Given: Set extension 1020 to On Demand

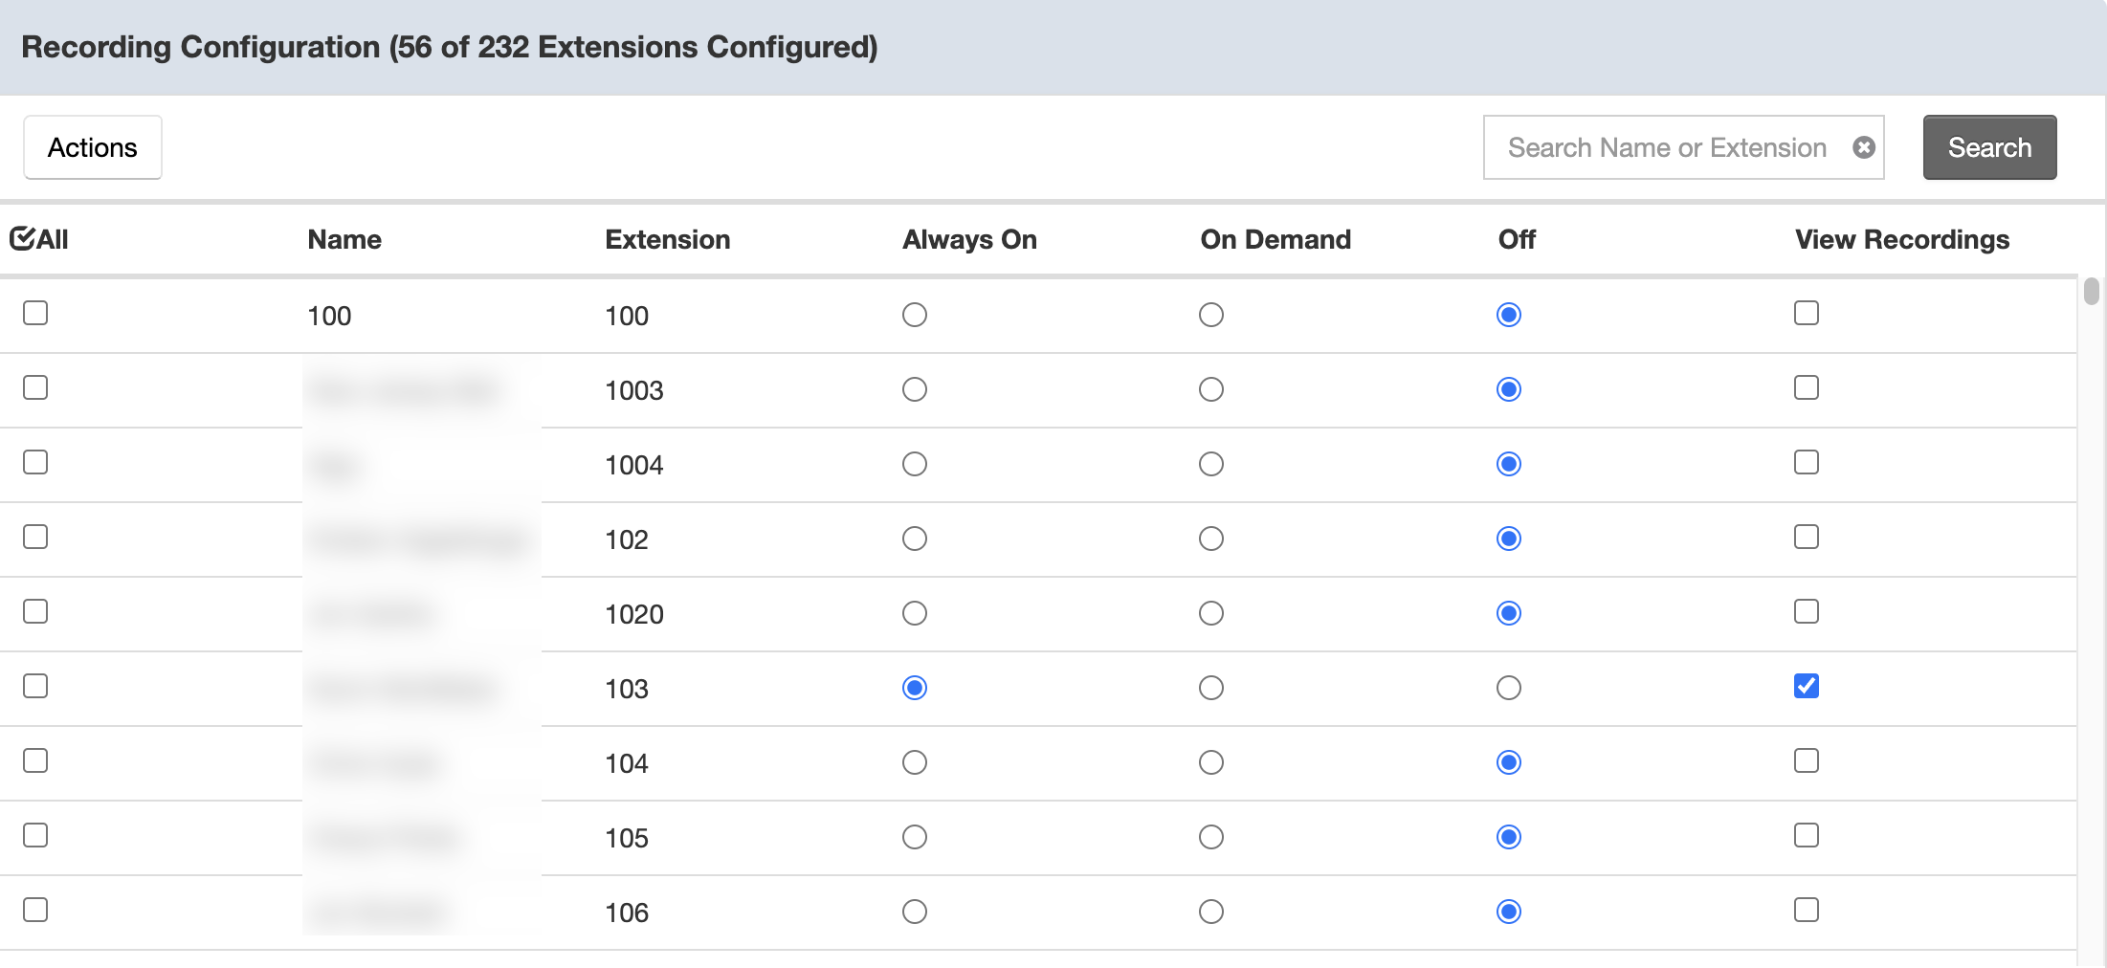Looking at the screenshot, I should [x=1211, y=613].
